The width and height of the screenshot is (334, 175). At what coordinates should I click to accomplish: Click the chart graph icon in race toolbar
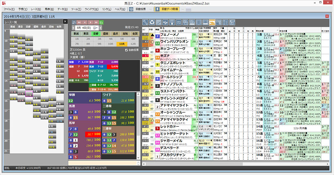coord(159,22)
